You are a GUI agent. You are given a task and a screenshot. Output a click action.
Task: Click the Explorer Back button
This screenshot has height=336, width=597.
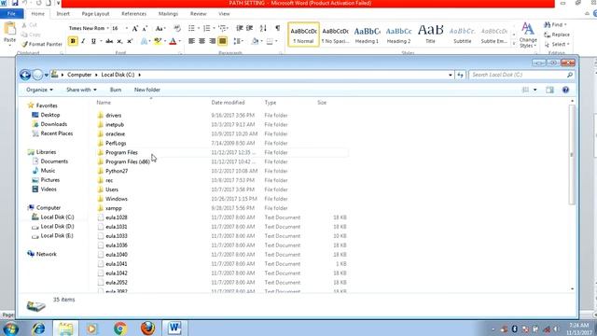point(25,75)
